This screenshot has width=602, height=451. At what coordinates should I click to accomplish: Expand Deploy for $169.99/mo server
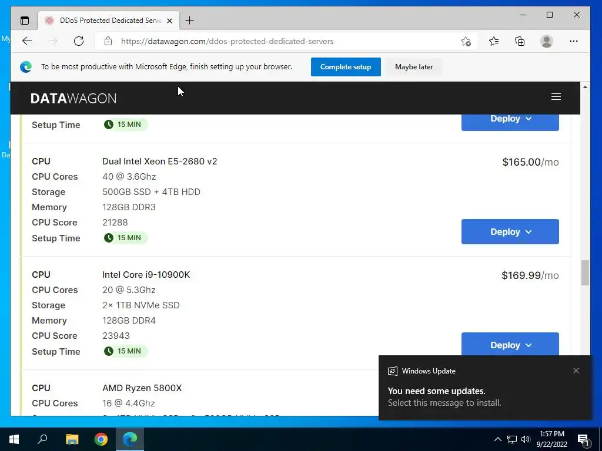[510, 344]
